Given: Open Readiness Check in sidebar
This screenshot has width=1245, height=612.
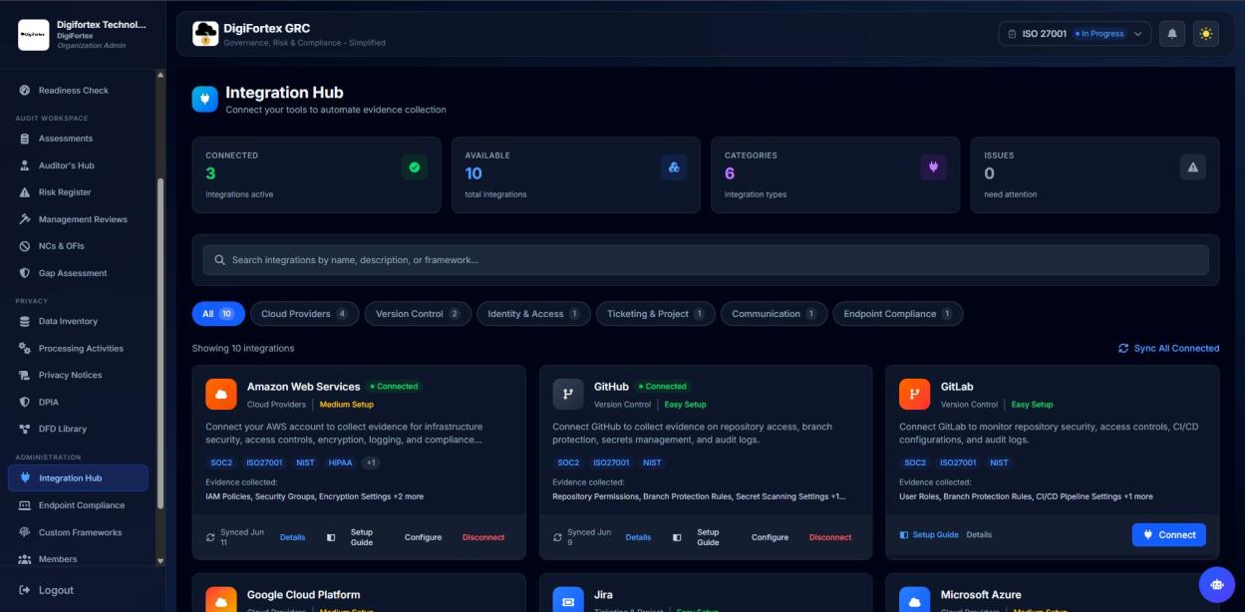Looking at the screenshot, I should (x=78, y=91).
